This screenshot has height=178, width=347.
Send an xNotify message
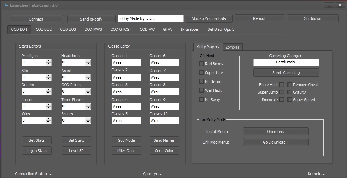coord(91,19)
